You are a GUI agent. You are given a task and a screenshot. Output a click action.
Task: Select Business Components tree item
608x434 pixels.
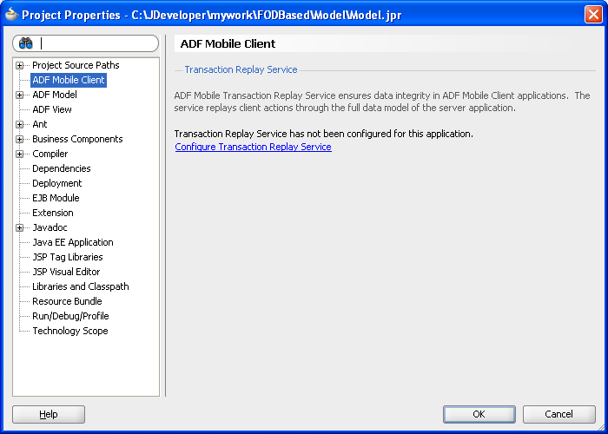coord(77,139)
